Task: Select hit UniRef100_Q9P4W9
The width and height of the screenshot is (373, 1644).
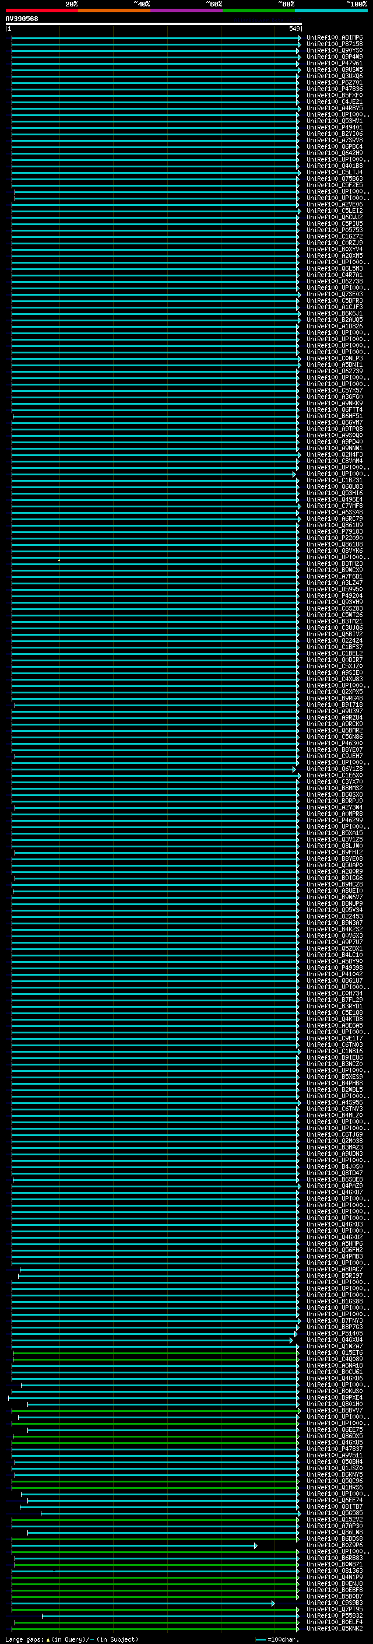Action: [334, 57]
